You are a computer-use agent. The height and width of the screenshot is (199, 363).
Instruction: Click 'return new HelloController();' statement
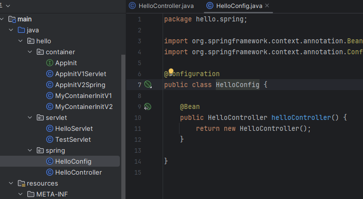pos(253,128)
